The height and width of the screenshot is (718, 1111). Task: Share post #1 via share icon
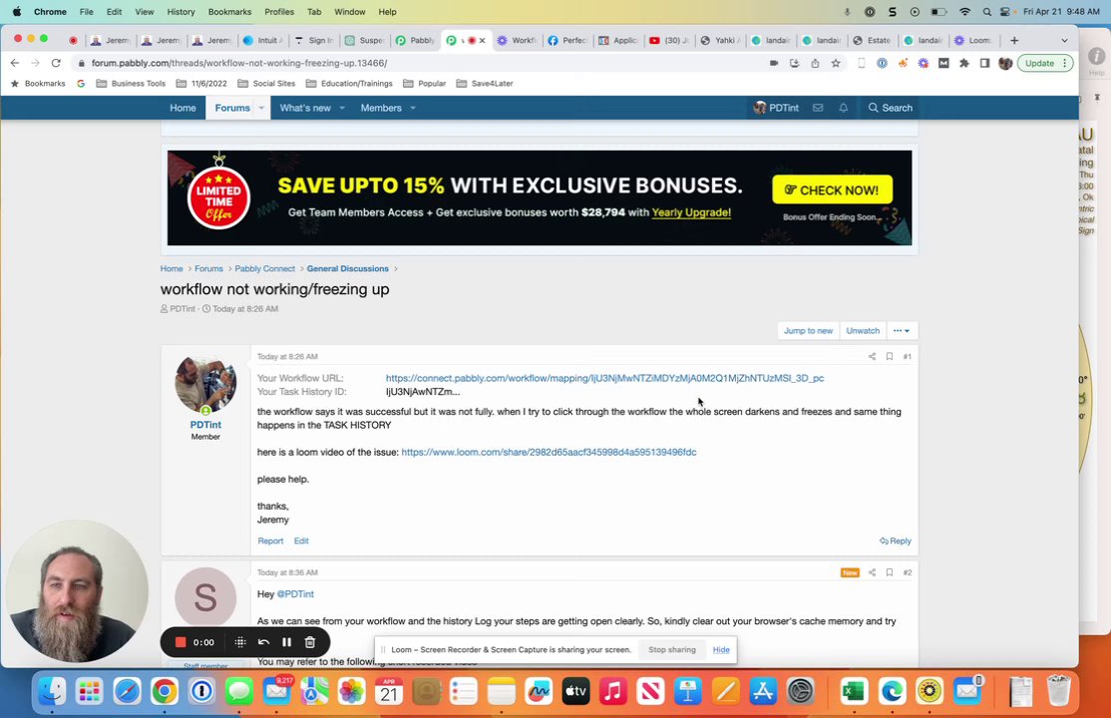click(x=873, y=357)
